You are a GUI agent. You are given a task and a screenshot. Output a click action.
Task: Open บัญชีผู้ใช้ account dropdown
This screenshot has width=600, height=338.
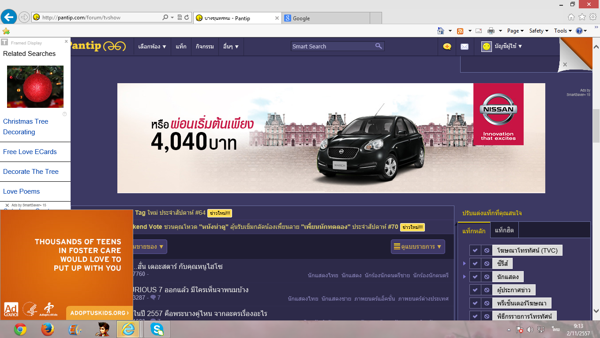click(508, 46)
